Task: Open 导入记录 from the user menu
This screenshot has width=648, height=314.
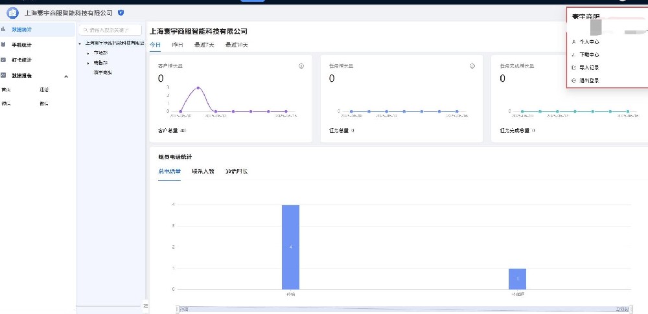Action: (589, 67)
